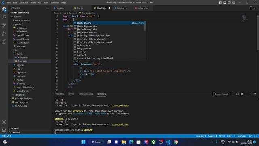Click the feedback icon in status bar
This screenshot has height=146, width=259.
click(251, 136)
